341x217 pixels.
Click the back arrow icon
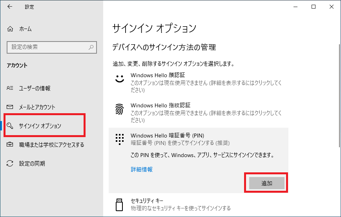10,7
